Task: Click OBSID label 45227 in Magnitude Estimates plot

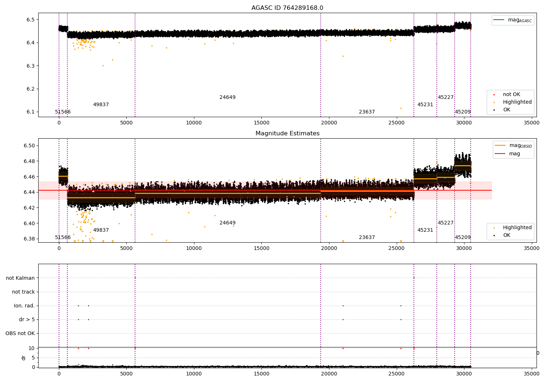Action: coord(446,223)
